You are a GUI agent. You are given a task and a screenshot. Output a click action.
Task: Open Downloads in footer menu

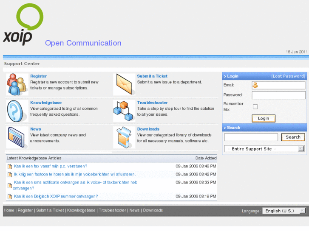pyautogui.click(x=153, y=210)
